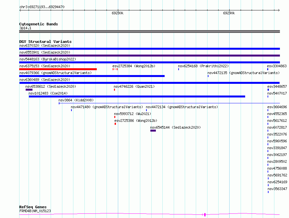This screenshot has height=218, width=289.
Task: Click the nsv3563347 variant label
Action: [x=277, y=189]
